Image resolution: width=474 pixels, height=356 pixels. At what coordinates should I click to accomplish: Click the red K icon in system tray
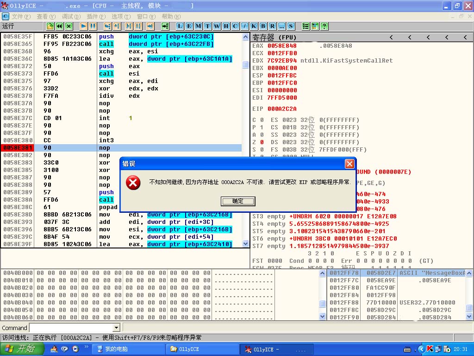430,349
